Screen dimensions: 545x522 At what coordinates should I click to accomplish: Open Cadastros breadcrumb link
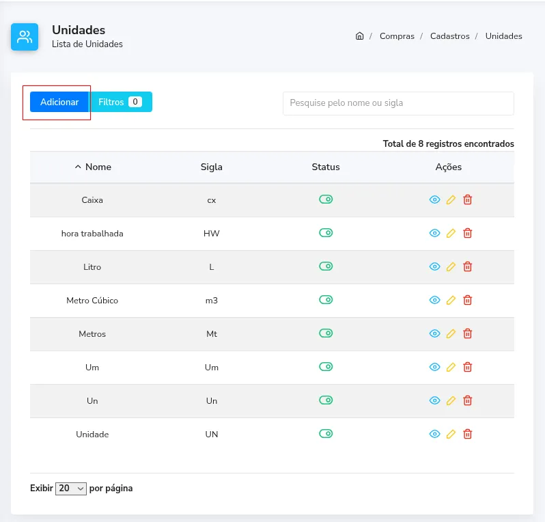point(450,36)
